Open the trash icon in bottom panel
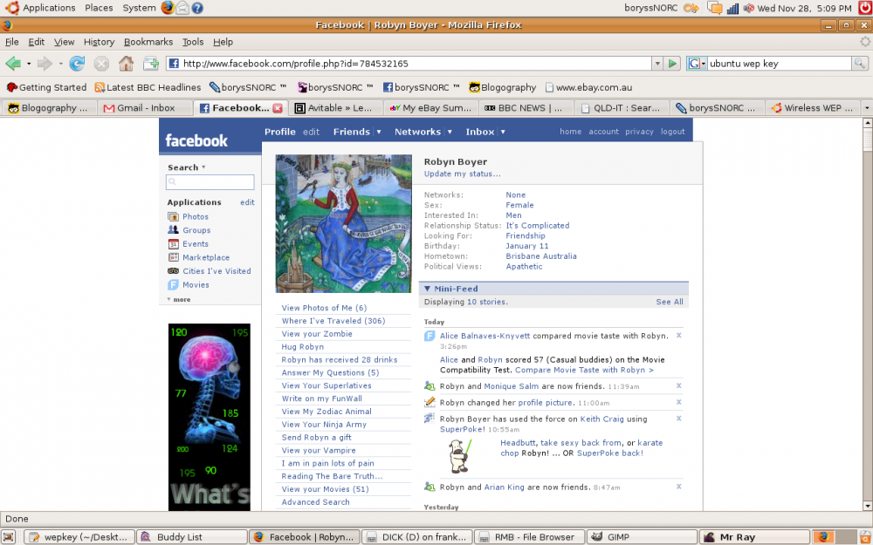The image size is (873, 545). coord(864,536)
